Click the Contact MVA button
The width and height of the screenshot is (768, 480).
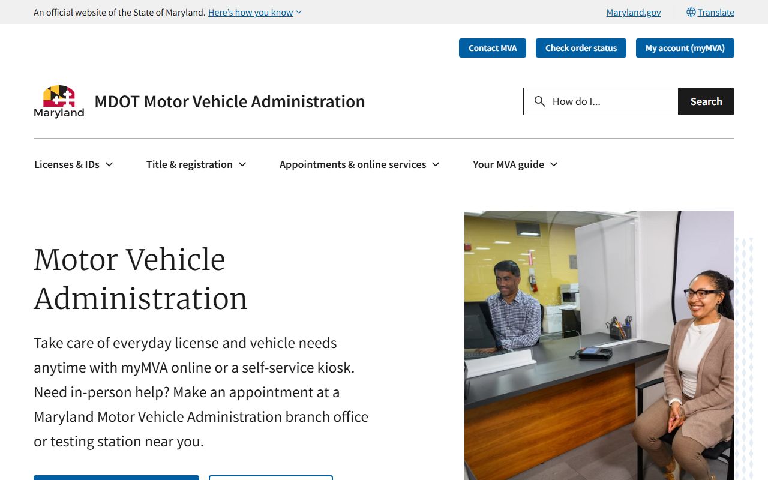(x=493, y=48)
